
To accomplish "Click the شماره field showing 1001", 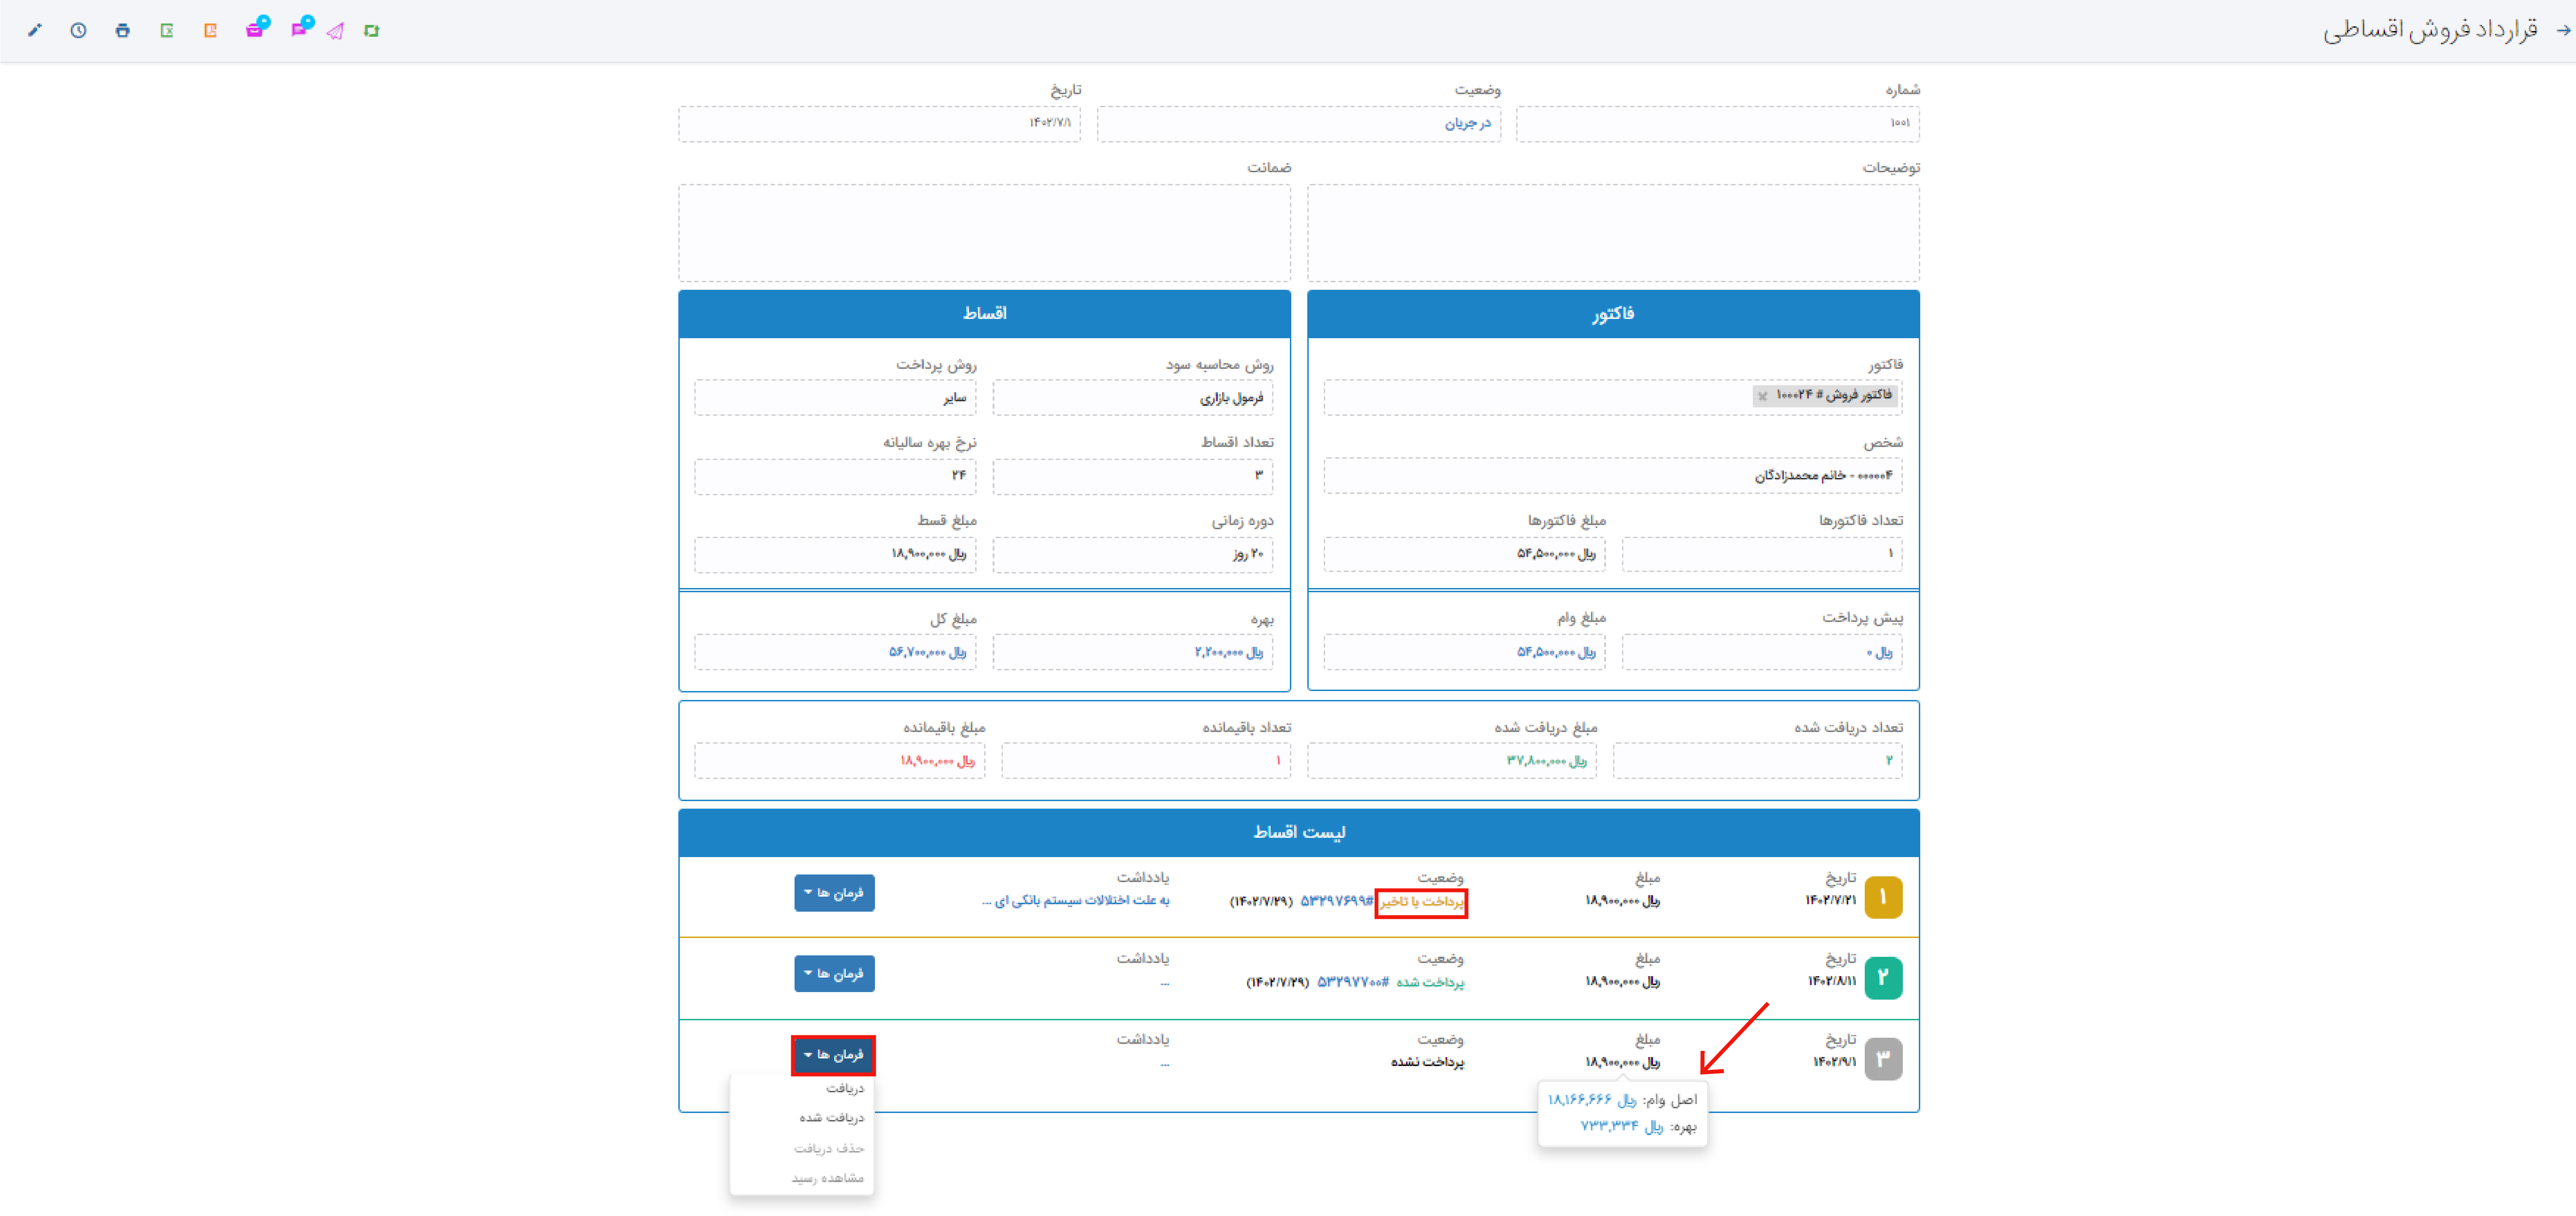I will [1717, 124].
